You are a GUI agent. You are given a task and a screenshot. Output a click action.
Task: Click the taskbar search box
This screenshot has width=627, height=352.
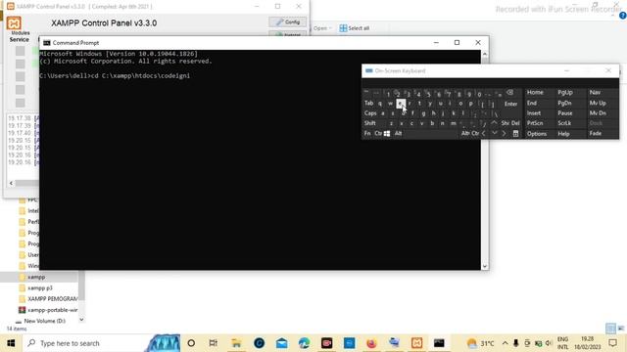tap(84, 343)
